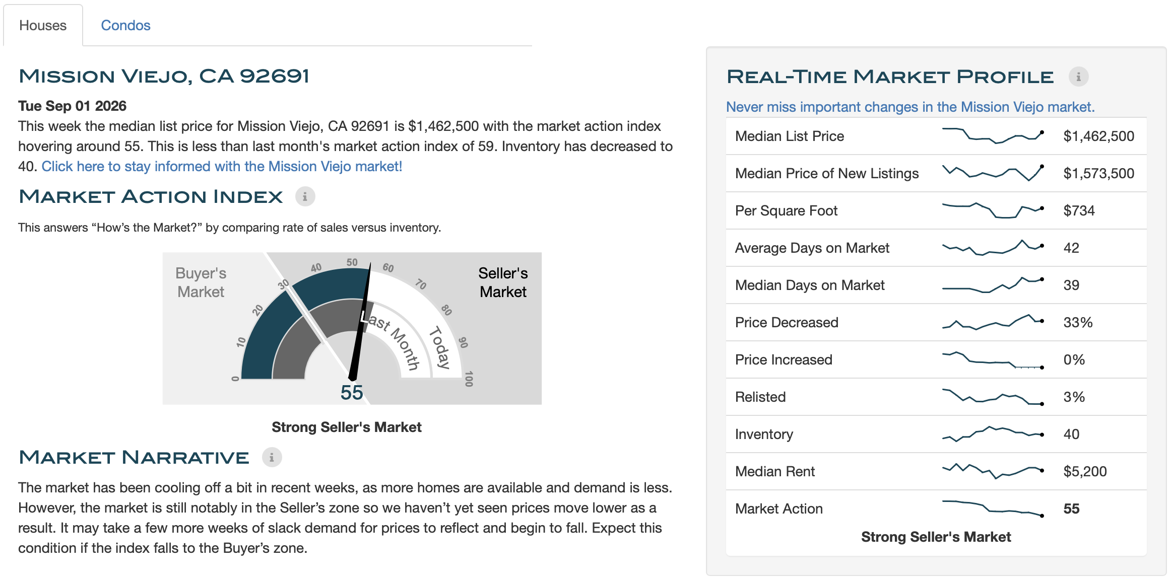Click the gauge needle pointing at 55
Screen dimensions: 1171x580
(361, 322)
